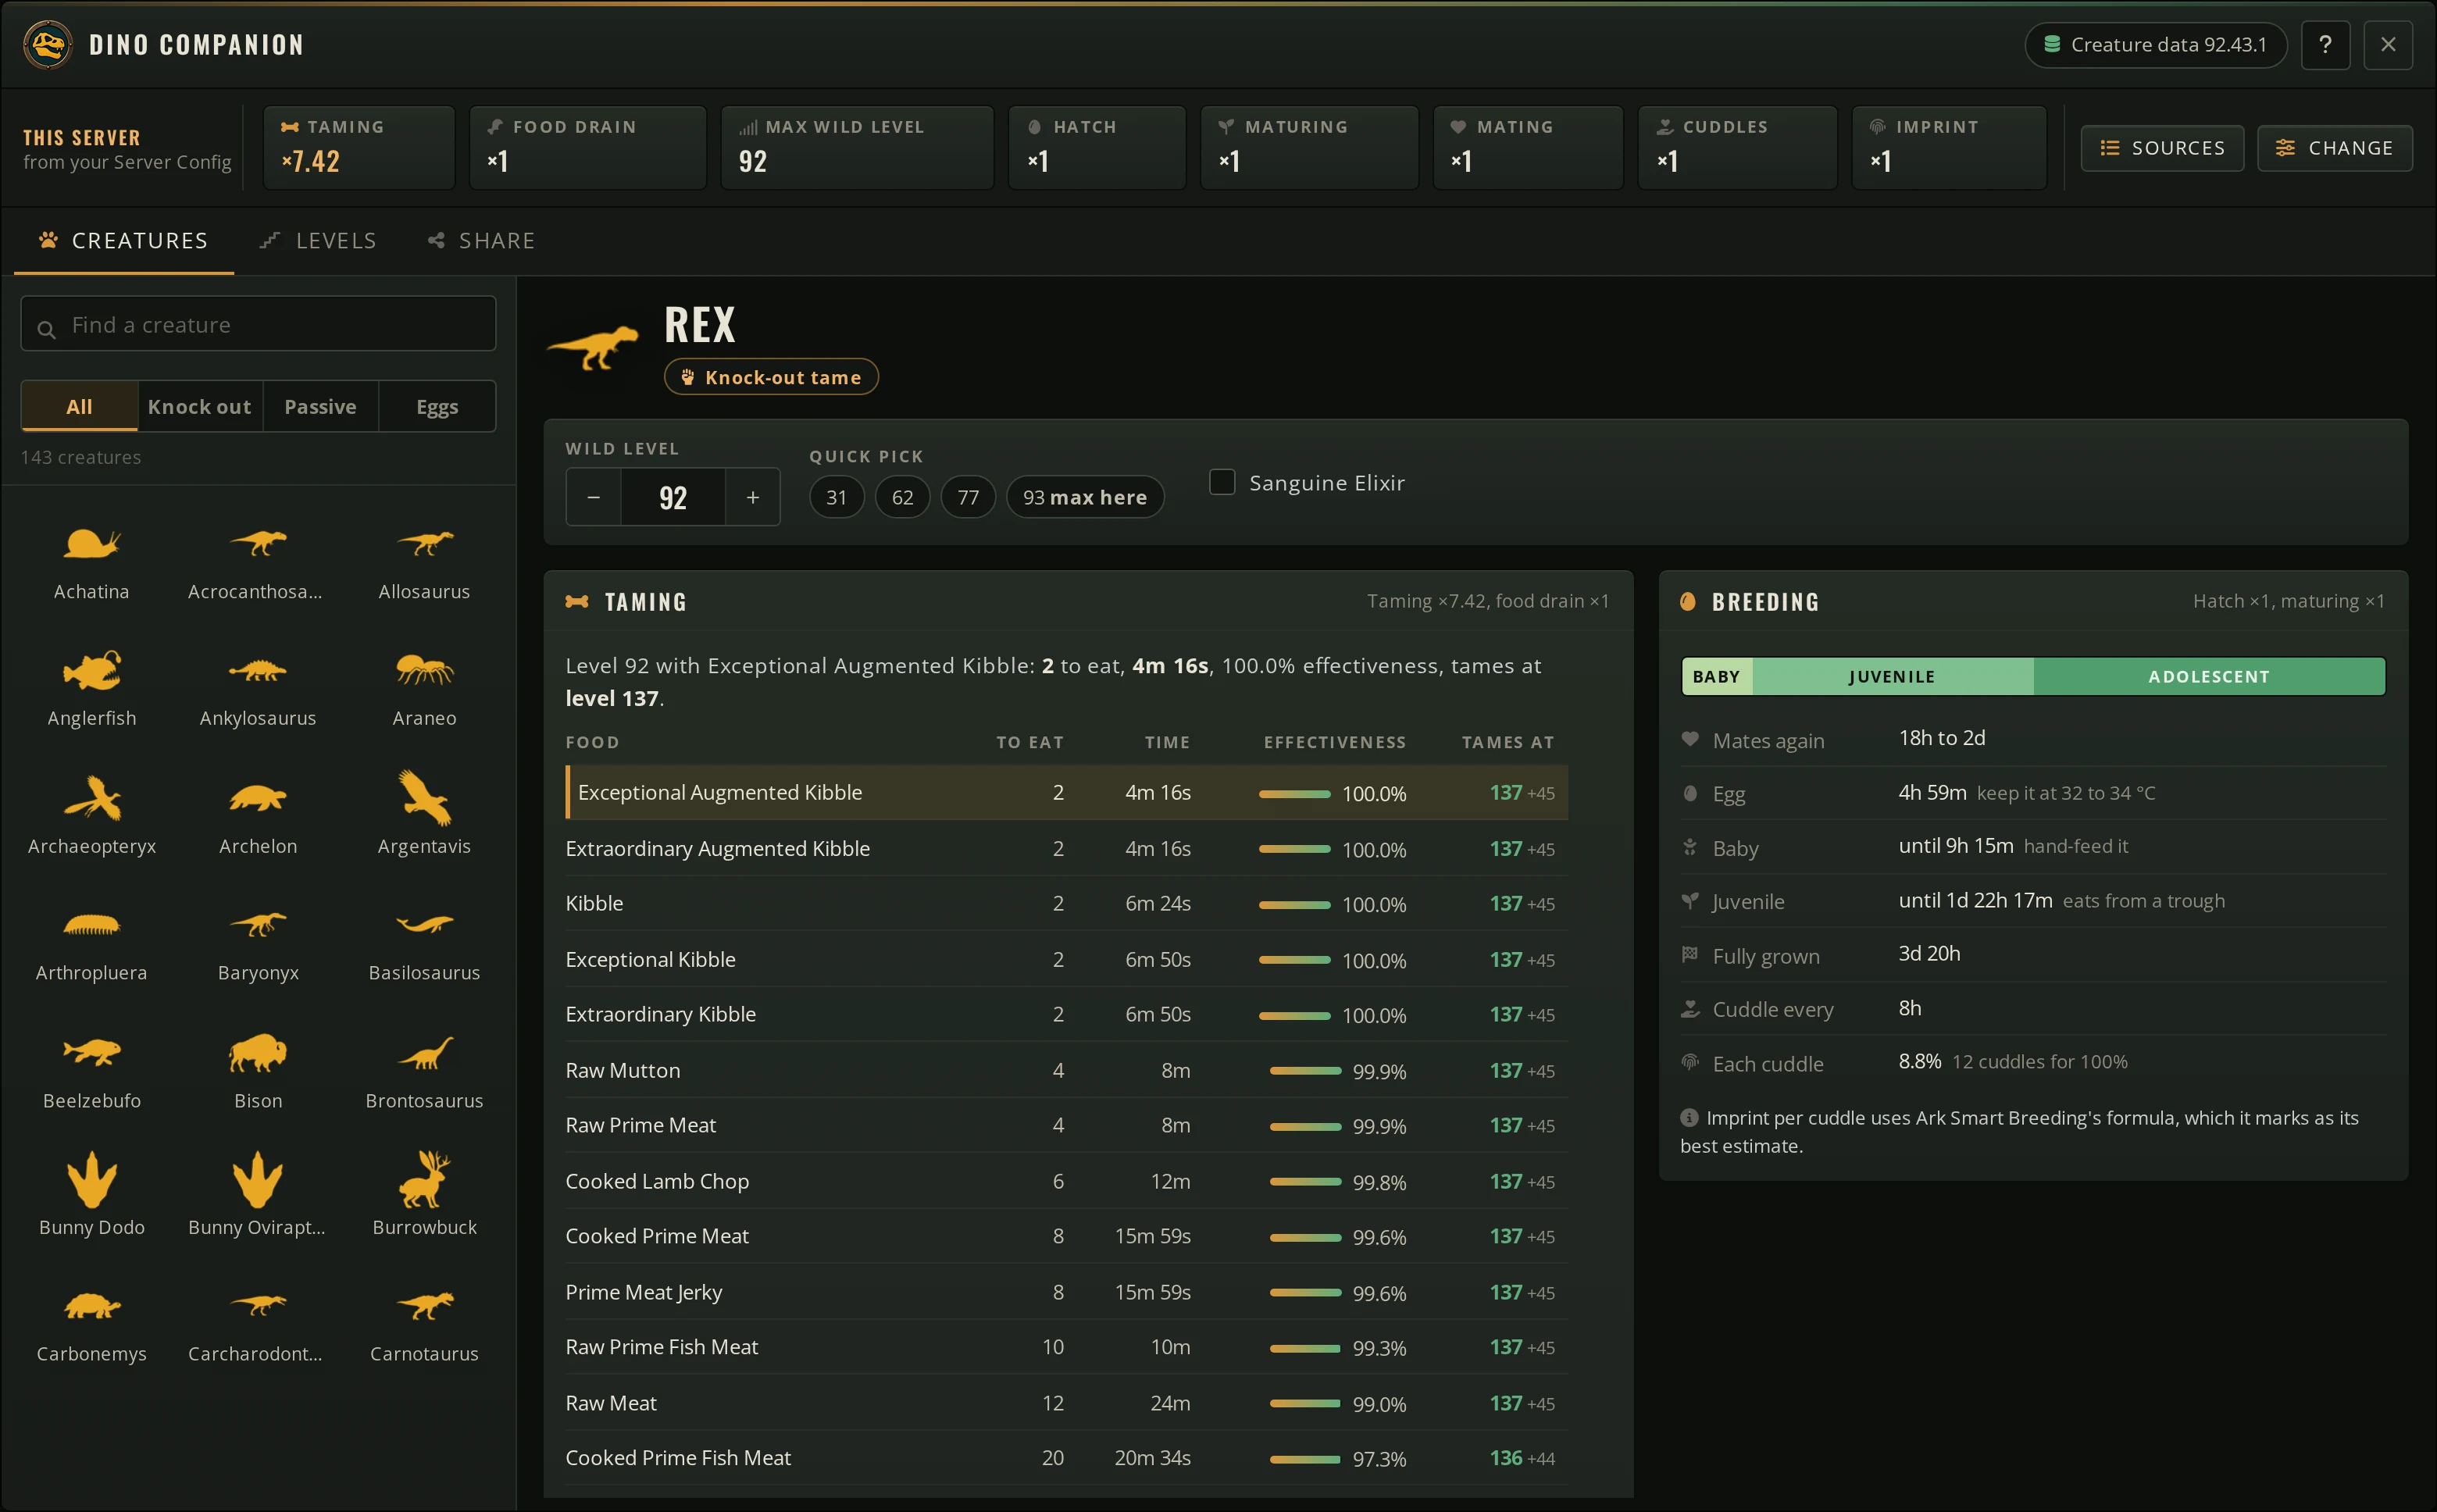Choose the Archaeopteryx icon

(x=91, y=798)
